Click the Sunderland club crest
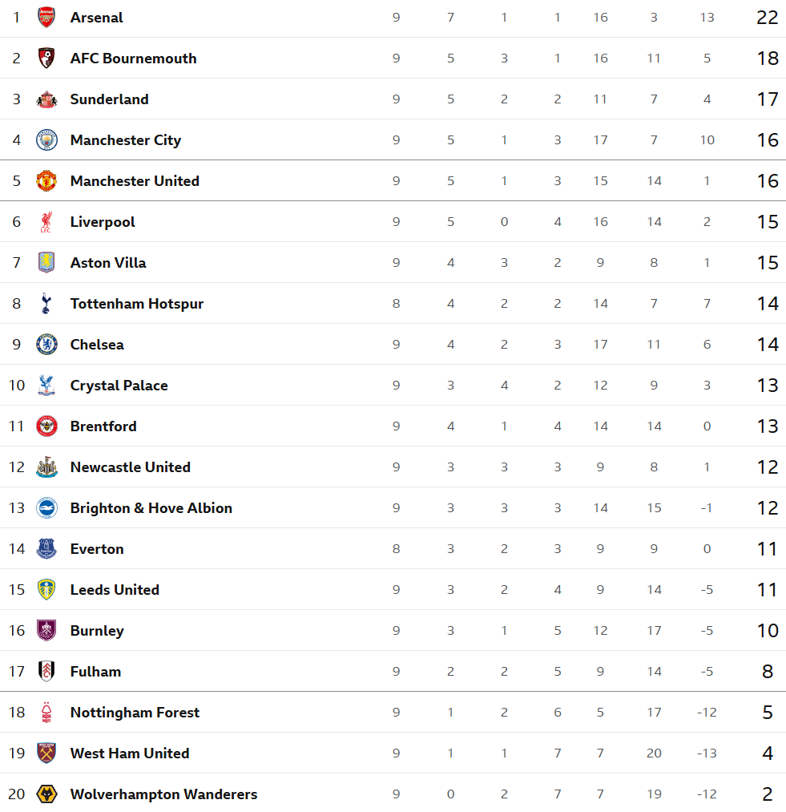The width and height of the screenshot is (786, 812). [x=46, y=99]
